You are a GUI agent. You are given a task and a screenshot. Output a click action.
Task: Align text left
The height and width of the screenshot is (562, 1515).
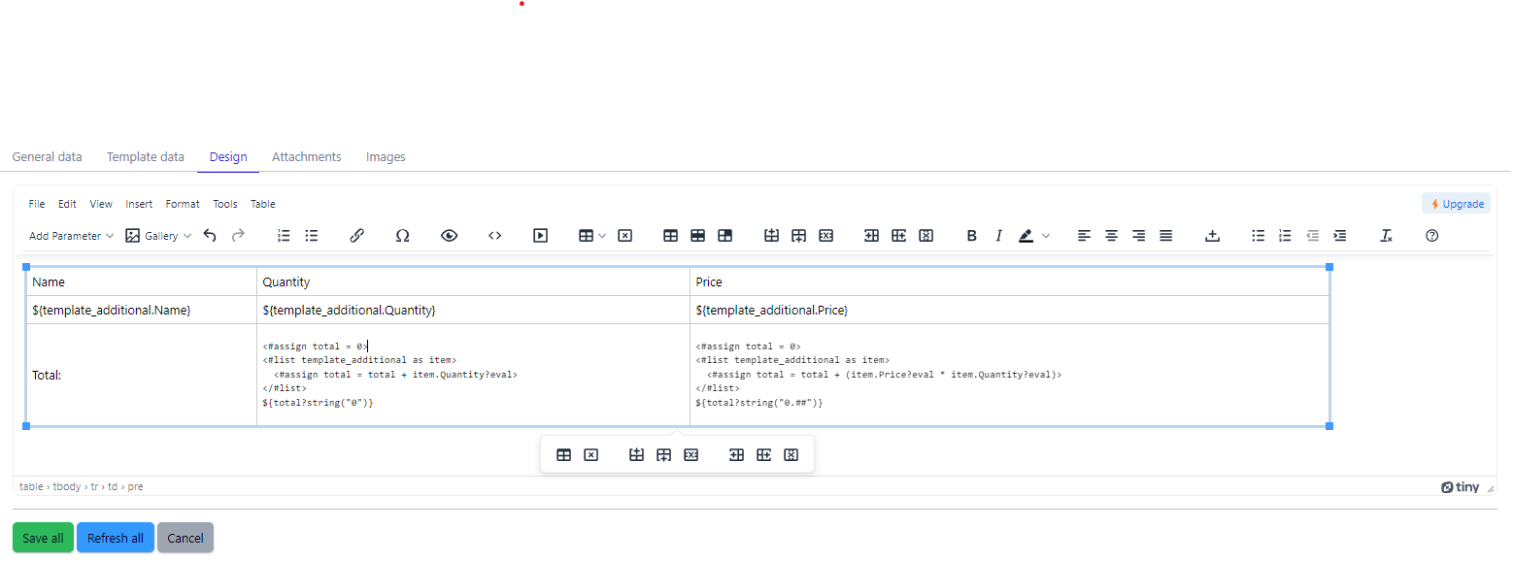(1084, 235)
